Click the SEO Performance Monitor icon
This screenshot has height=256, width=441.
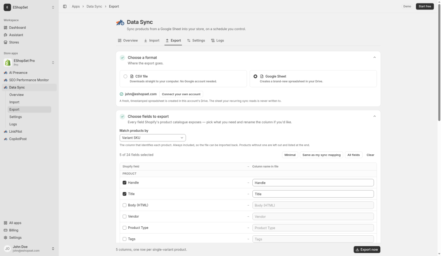[x=5, y=80]
